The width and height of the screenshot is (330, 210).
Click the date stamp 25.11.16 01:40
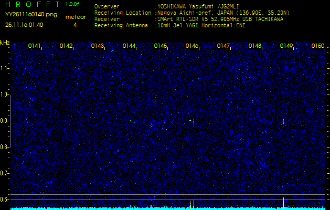pyautogui.click(x=24, y=25)
